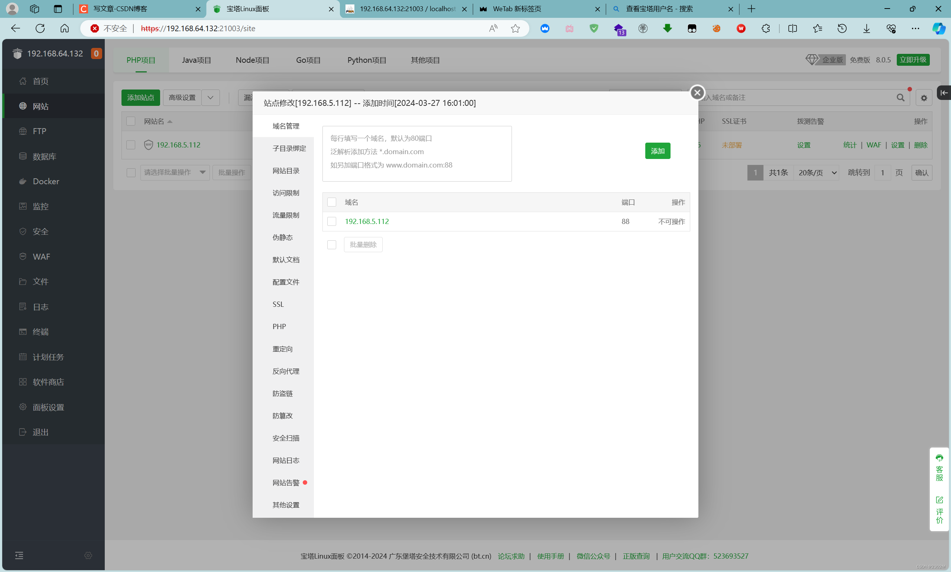Expand the 高级设置 dropdown arrow

coord(211,98)
